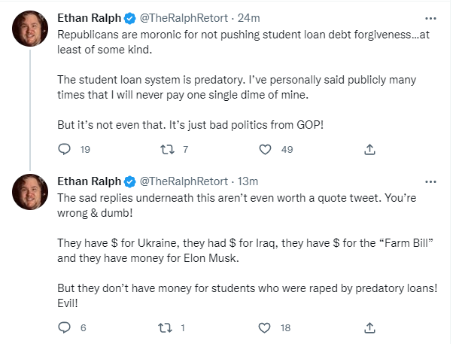This screenshot has width=462, height=344.
Task: Open @TheRalphRetort handle on second tweet
Action: [x=184, y=181]
